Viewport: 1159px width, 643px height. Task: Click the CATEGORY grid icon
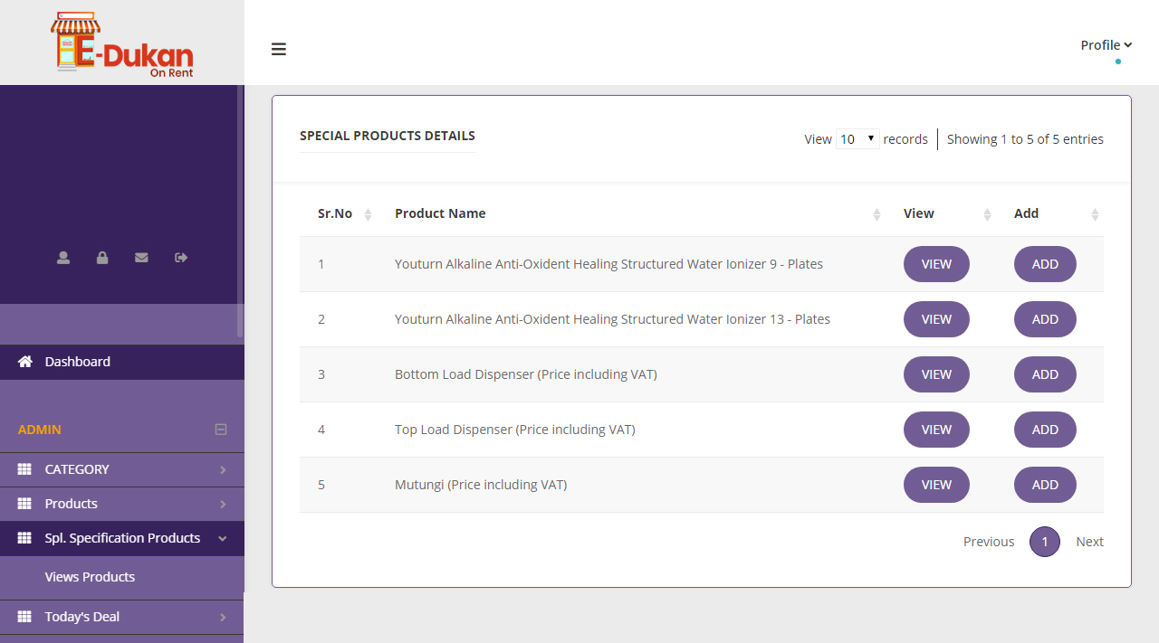pos(25,469)
